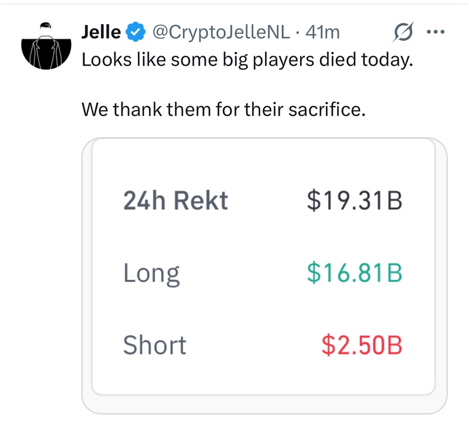This screenshot has width=469, height=422.
Task: Click the green $16.81B long value
Action: [354, 273]
